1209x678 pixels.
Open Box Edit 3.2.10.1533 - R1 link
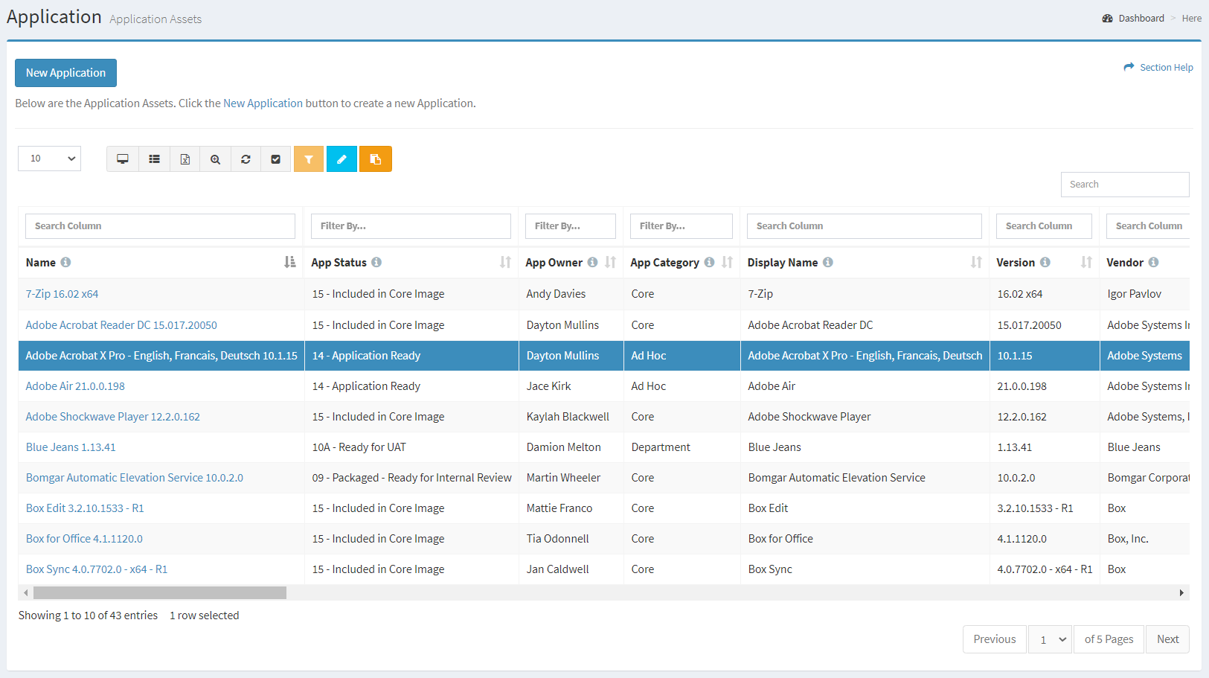click(85, 508)
